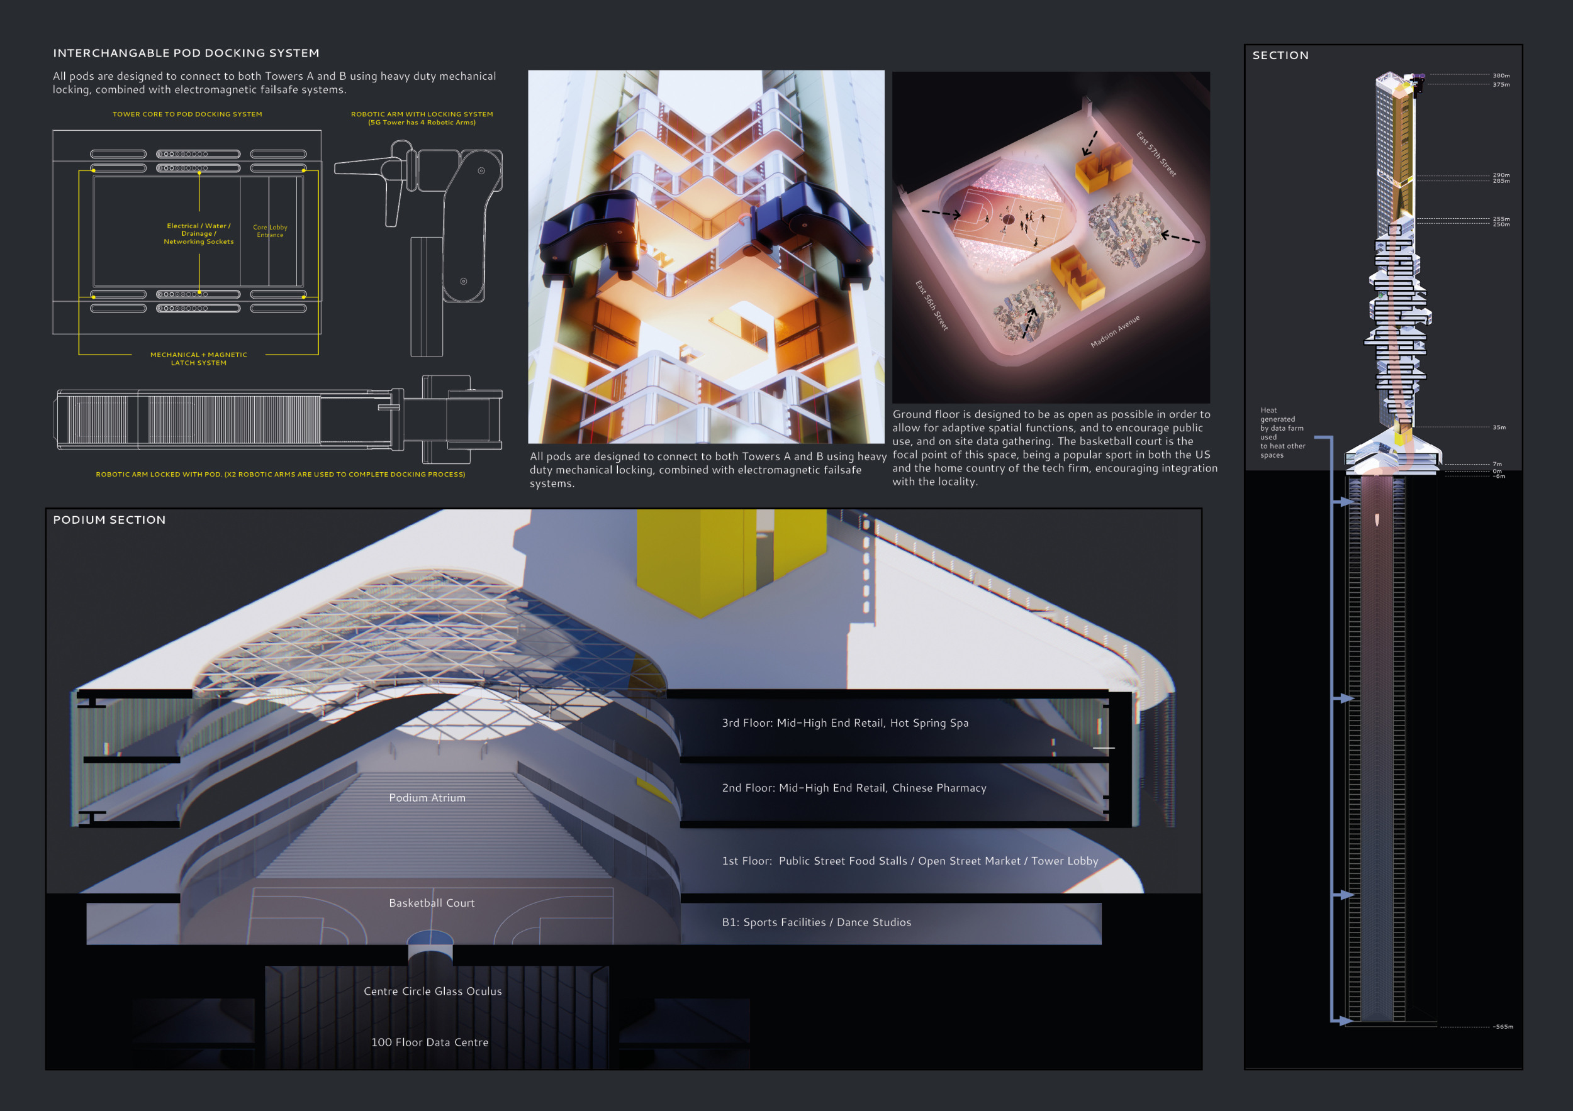This screenshot has height=1111, width=1573.
Task: Click the 'Section' panel title
Action: 1280,55
